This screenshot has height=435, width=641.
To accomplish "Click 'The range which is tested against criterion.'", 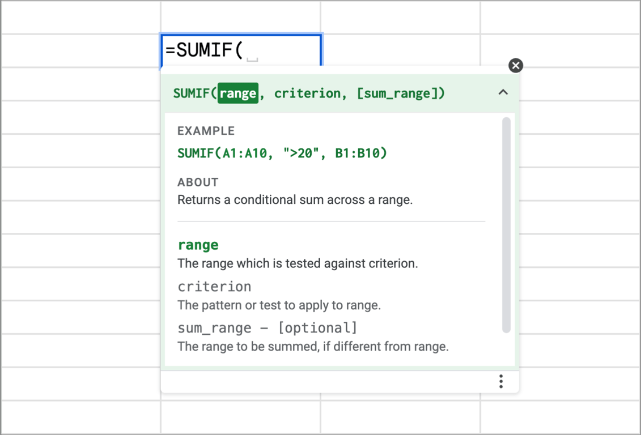I will (x=298, y=263).
